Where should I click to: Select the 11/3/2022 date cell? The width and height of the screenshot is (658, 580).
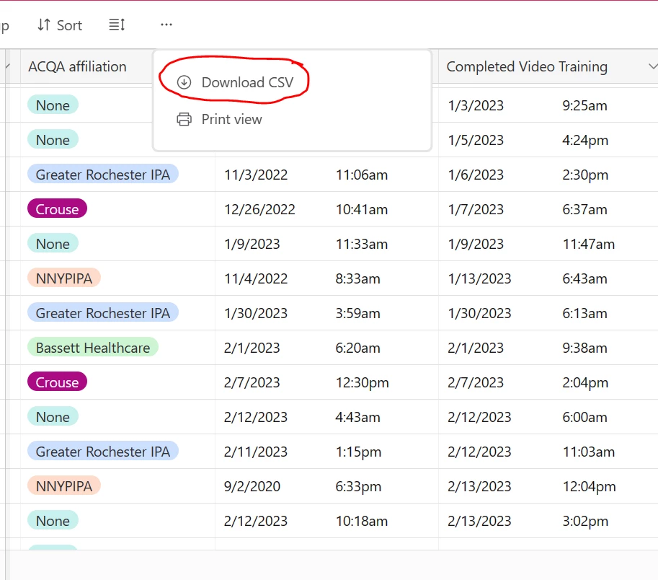tap(256, 175)
